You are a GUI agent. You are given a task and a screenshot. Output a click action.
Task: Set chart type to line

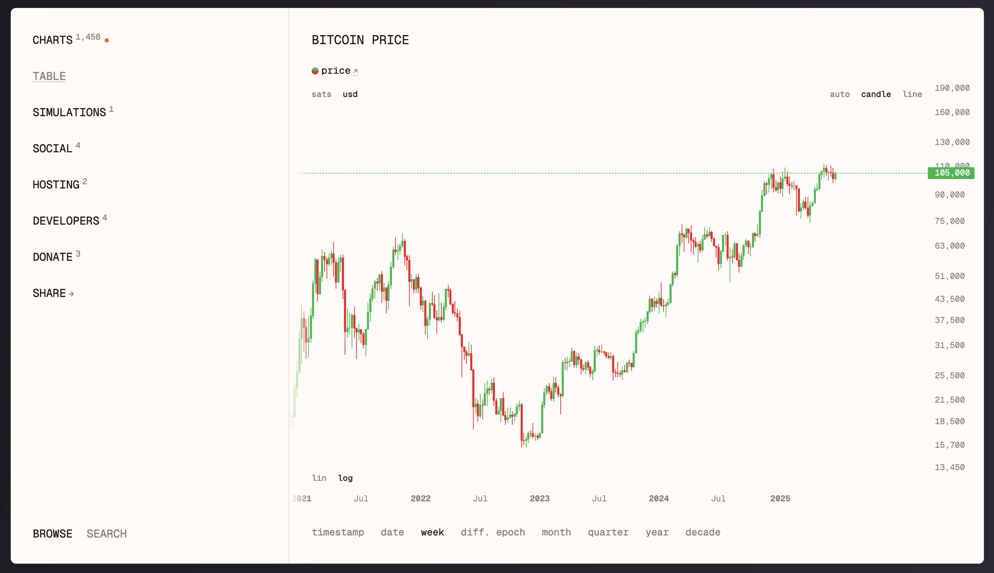click(912, 94)
